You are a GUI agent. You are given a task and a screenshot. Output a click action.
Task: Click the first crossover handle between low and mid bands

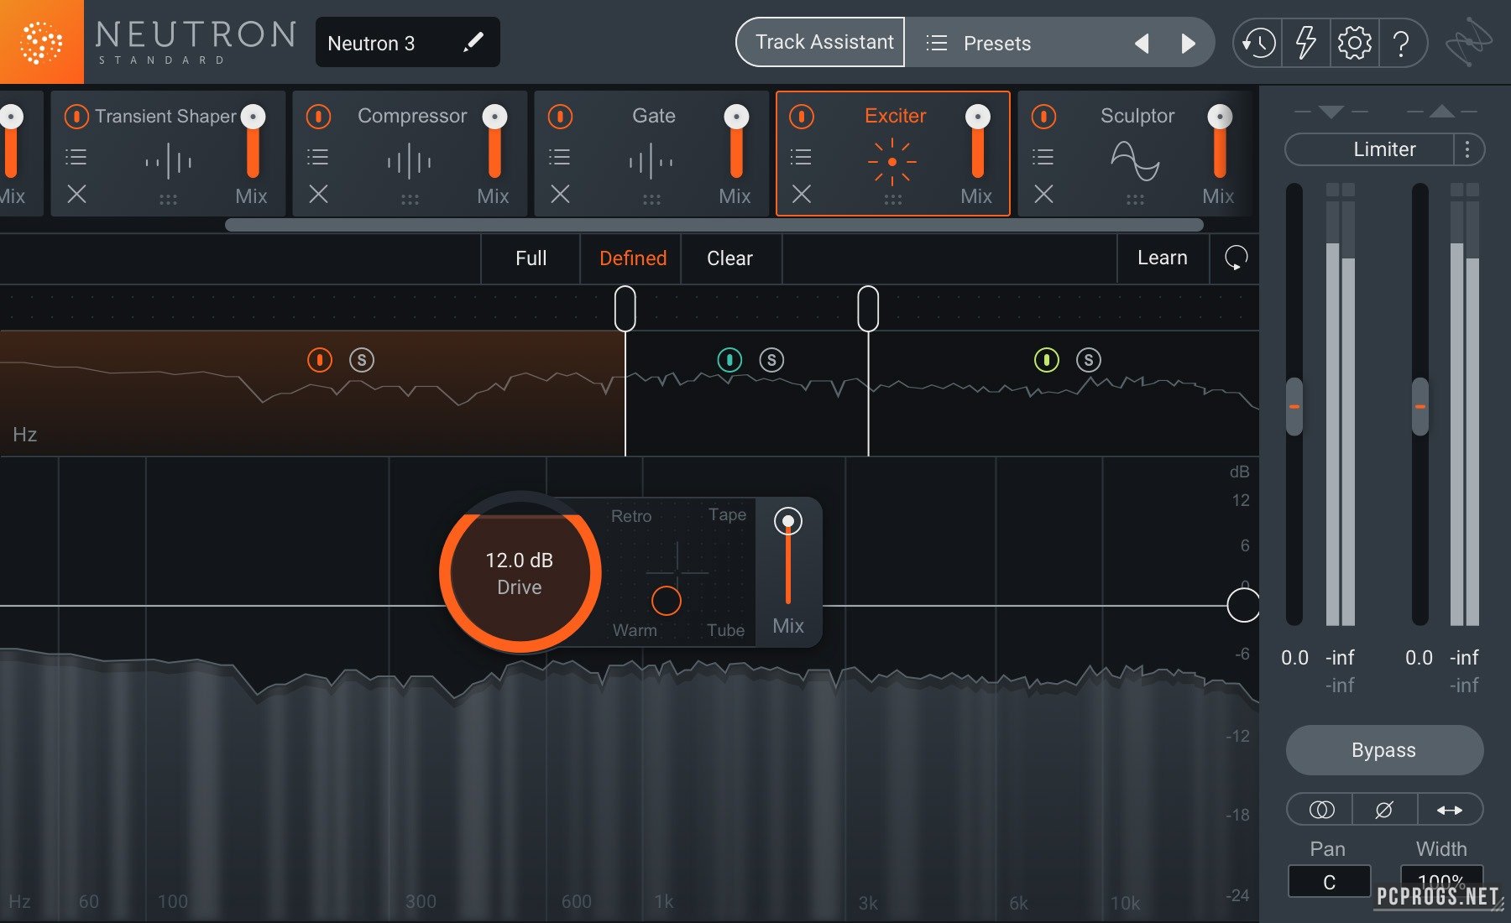tap(625, 308)
